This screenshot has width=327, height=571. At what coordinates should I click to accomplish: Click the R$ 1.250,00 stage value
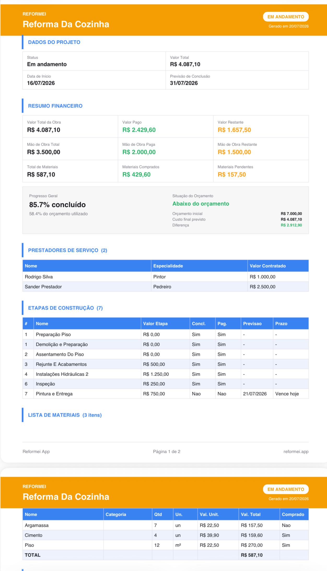pyautogui.click(x=156, y=374)
